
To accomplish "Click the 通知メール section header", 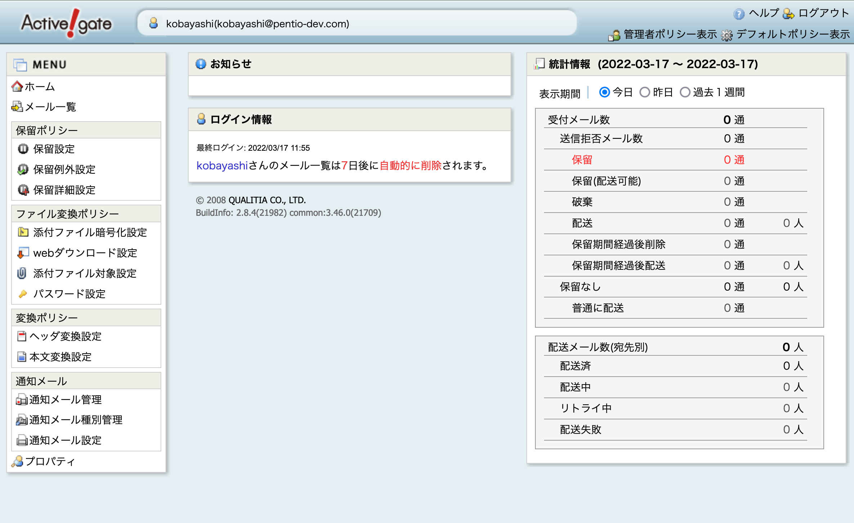I will 86,381.
